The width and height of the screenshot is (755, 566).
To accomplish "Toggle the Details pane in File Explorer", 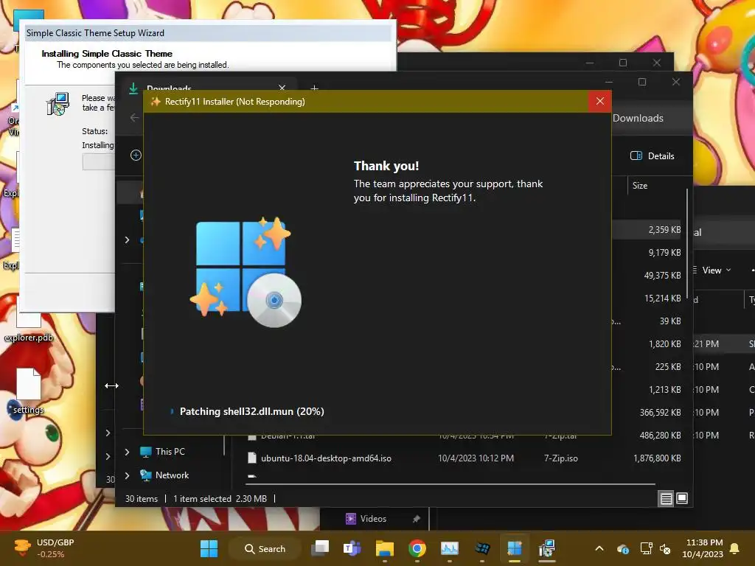I will click(x=652, y=156).
